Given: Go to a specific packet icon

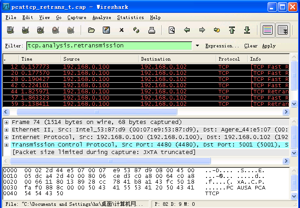Looking at the screenshot, I should pos(217,30).
